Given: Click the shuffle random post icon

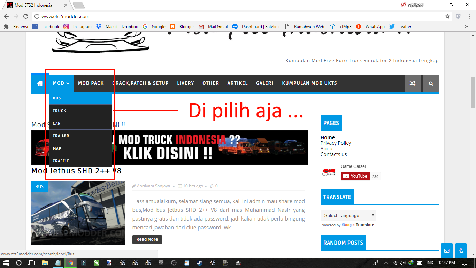Looking at the screenshot, I should [413, 83].
